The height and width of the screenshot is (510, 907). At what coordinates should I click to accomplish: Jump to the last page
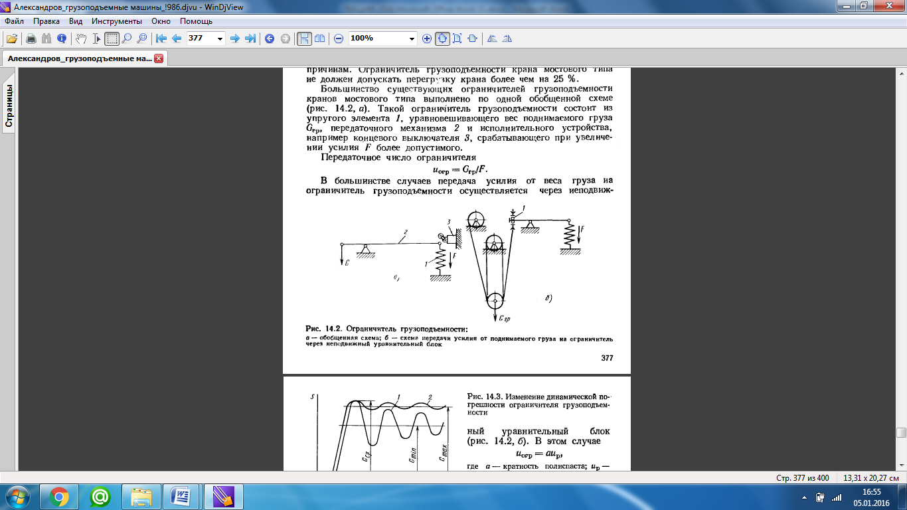[x=250, y=39]
